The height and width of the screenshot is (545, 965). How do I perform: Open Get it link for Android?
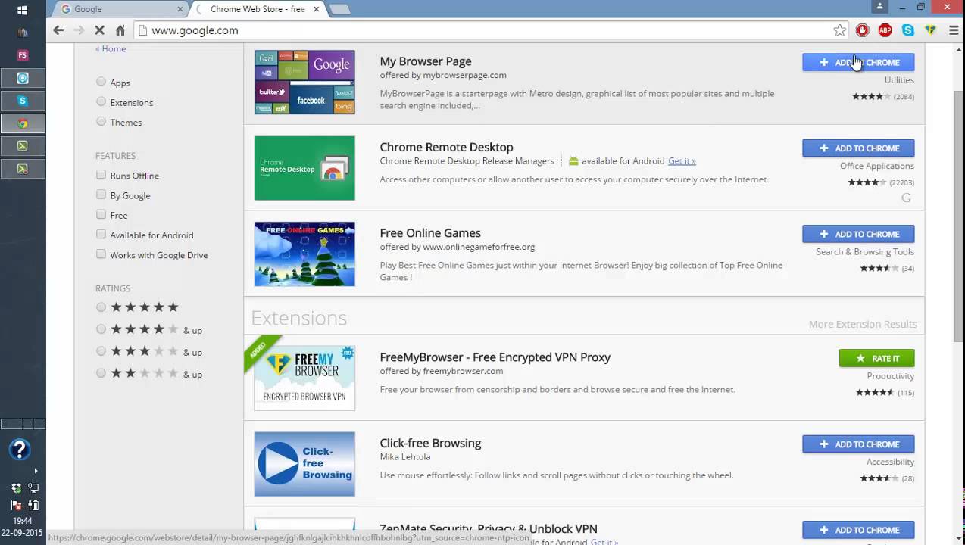pyautogui.click(x=682, y=161)
